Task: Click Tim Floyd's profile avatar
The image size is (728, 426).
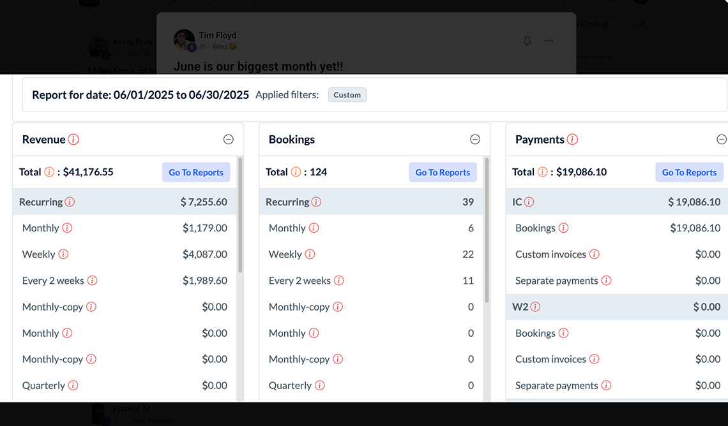Action: pyautogui.click(x=184, y=40)
